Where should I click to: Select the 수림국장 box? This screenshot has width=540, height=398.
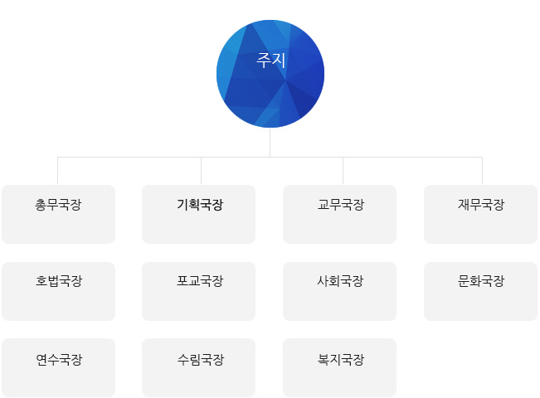[199, 367]
